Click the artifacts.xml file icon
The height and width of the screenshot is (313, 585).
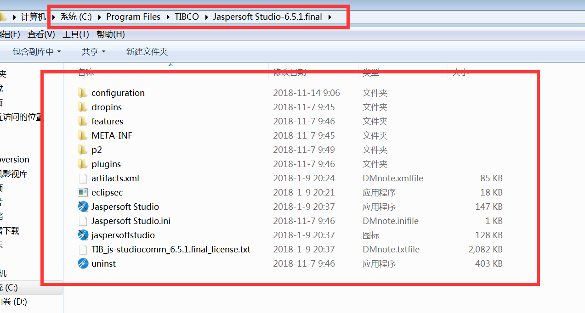[83, 178]
